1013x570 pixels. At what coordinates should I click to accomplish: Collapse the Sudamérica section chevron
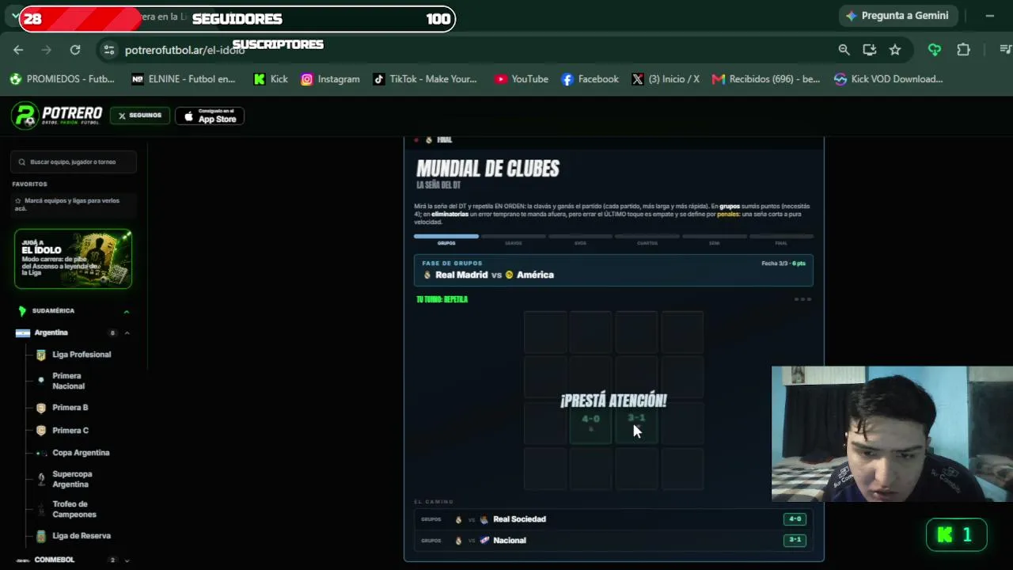click(x=126, y=311)
